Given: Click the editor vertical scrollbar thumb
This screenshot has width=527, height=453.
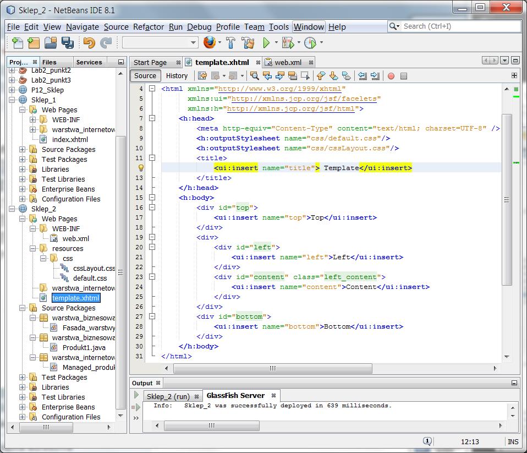Looking at the screenshot, I should click(x=507, y=200).
